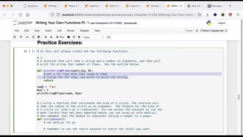Image resolution: width=243 pixels, height=137 pixels.
Task: Paste cells below icon in toolbar
Action: (39, 37)
